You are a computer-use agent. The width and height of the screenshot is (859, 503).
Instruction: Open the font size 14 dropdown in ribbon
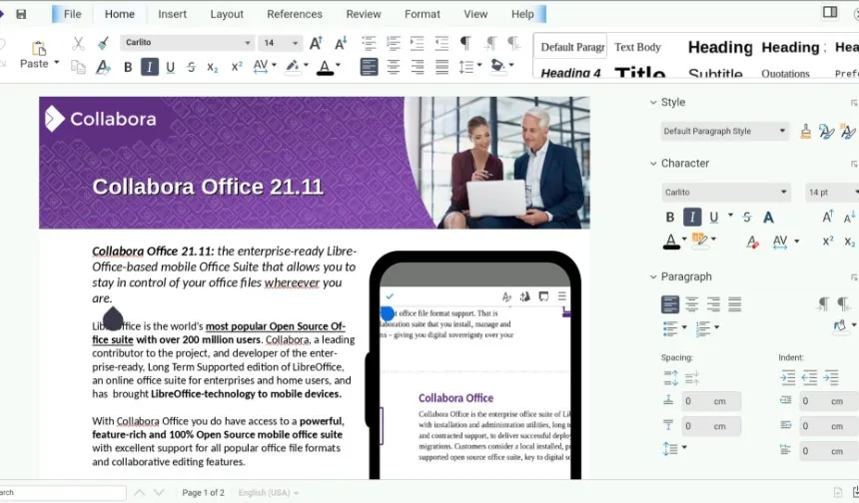[280, 43]
